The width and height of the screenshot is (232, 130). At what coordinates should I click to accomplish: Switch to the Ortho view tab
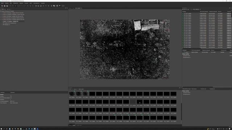73,8
